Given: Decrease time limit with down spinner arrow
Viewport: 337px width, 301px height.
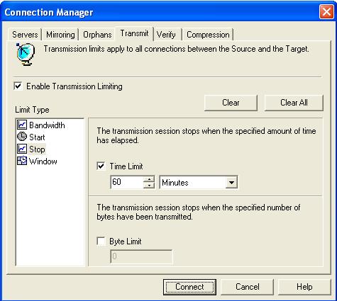Looking at the screenshot, I should [149, 185].
